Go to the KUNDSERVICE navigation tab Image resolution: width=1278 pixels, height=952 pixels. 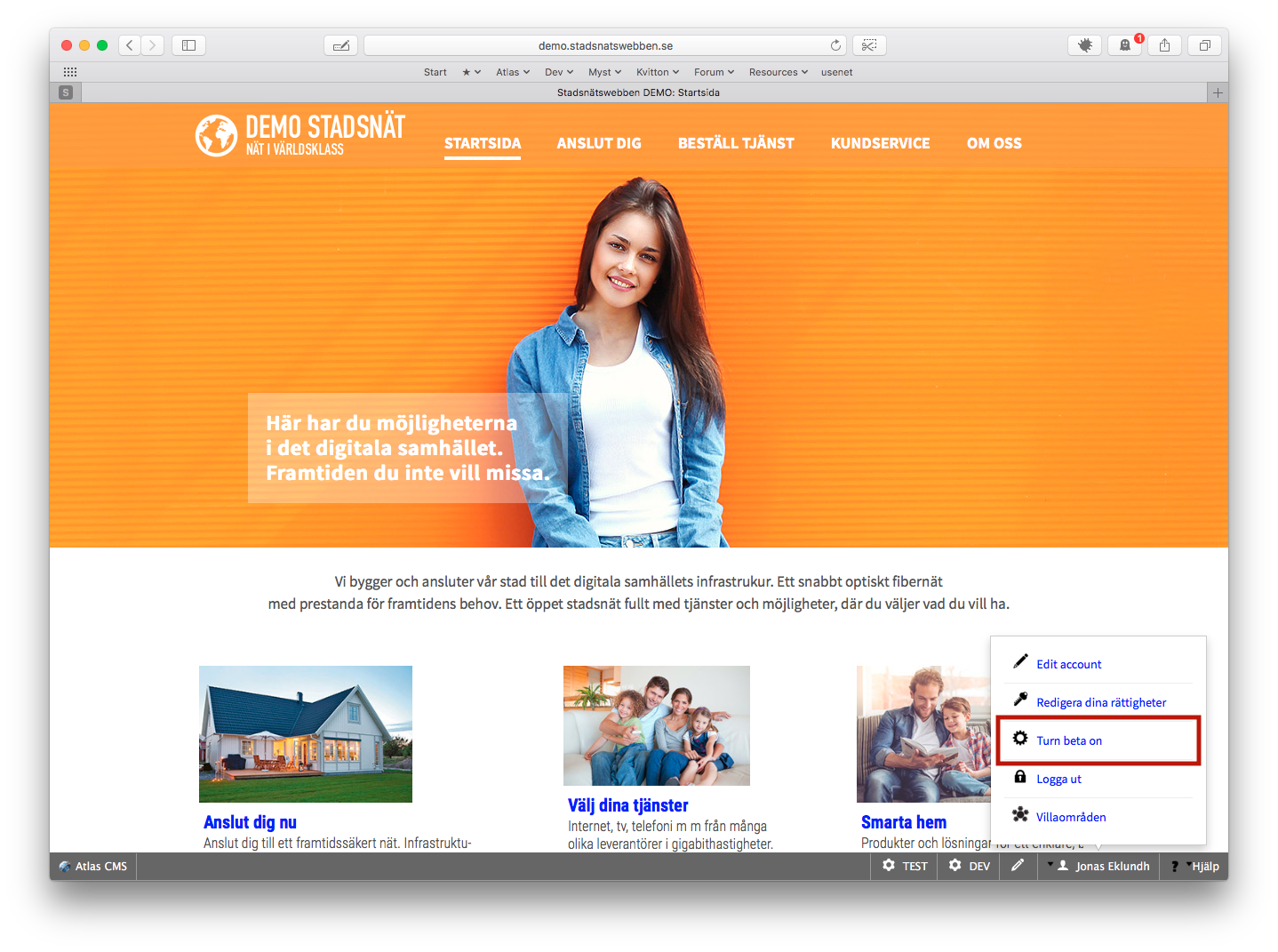coord(880,143)
